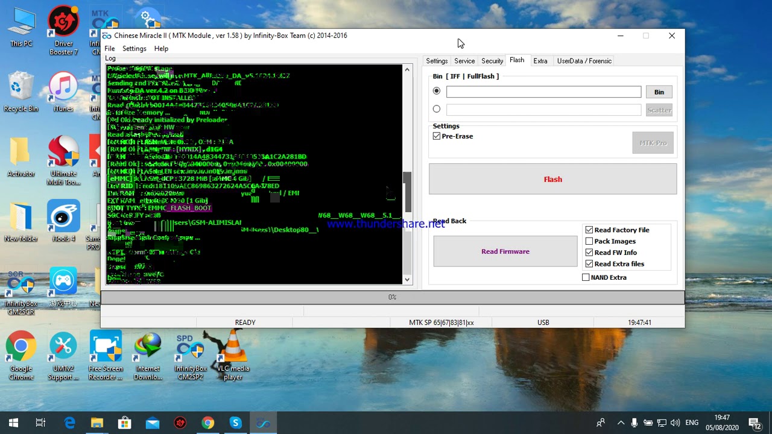
Task: Launch Google Chrome desktop shortcut
Action: (21, 356)
